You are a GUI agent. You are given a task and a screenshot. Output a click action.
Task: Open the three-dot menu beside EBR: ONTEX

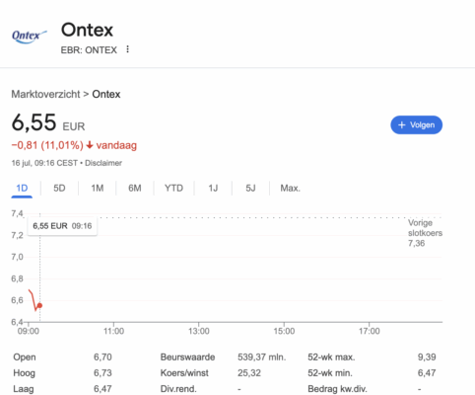point(127,49)
